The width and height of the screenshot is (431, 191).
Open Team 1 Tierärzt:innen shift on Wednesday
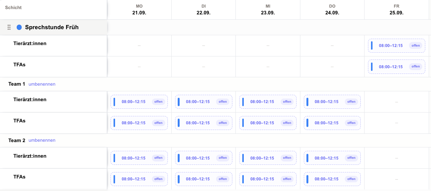(268, 102)
